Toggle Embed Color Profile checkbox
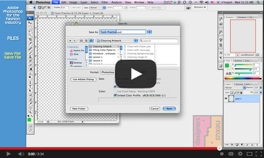This screenshot has height=158, width=264. click(x=115, y=95)
